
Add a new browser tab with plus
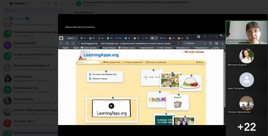tap(187, 38)
